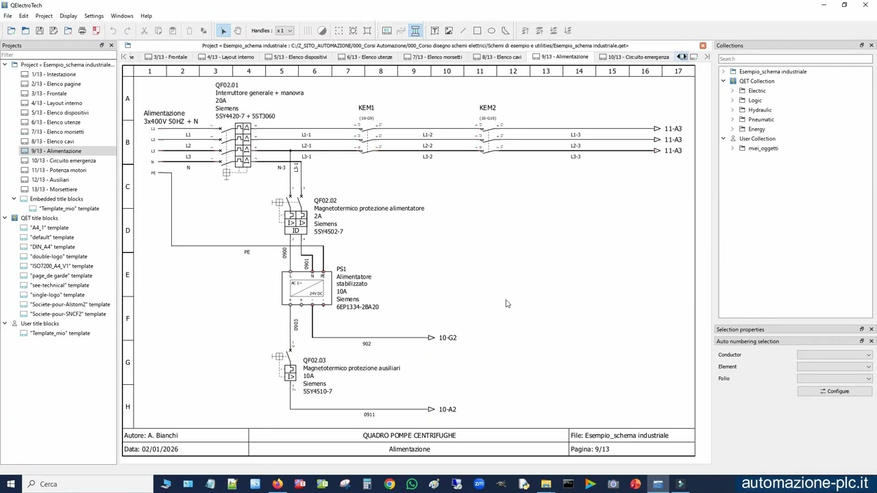Select the Rectangle drawing tool

[477, 30]
